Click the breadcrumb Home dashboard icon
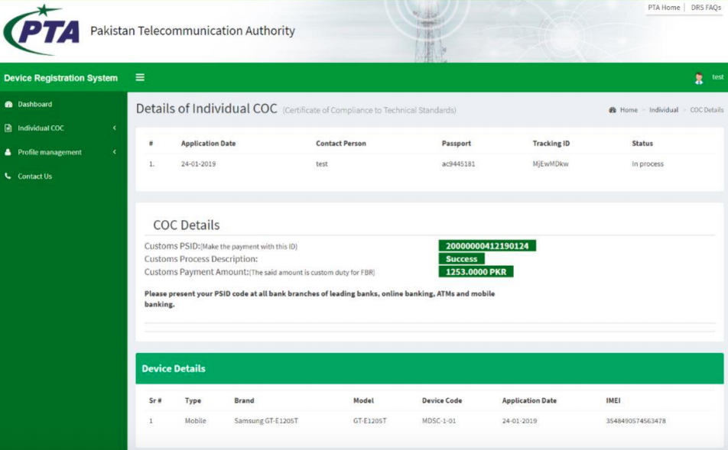Viewport: 728px width, 450px height. point(613,110)
